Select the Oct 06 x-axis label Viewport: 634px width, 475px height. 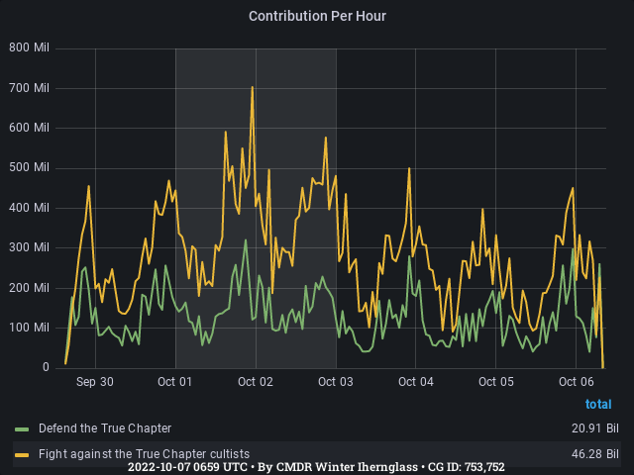(577, 381)
